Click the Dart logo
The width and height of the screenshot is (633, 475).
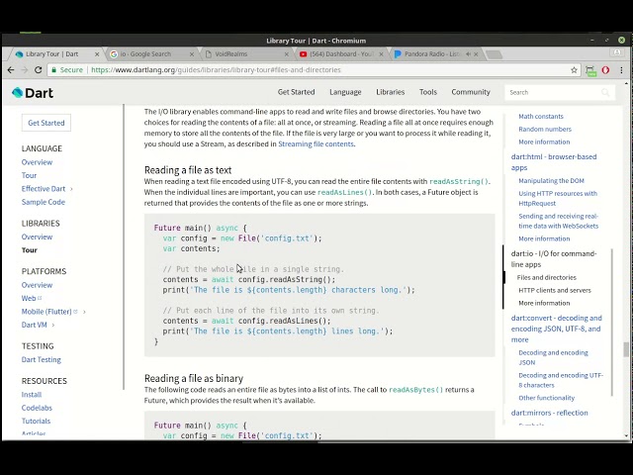pyautogui.click(x=33, y=92)
